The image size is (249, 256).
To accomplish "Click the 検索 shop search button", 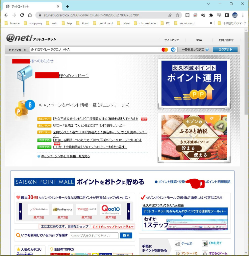I will (x=126, y=235).
